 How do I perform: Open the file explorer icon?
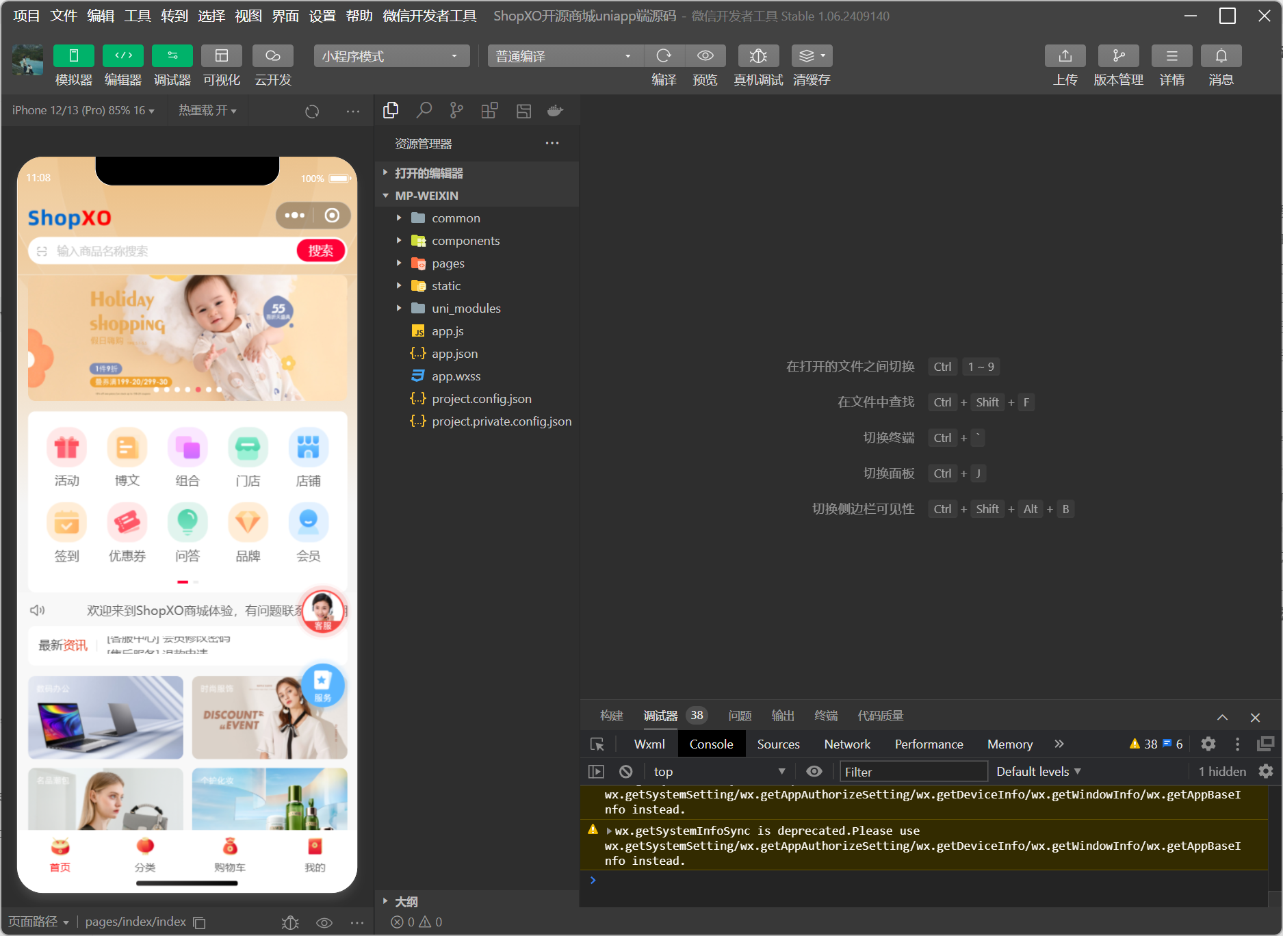tap(391, 110)
